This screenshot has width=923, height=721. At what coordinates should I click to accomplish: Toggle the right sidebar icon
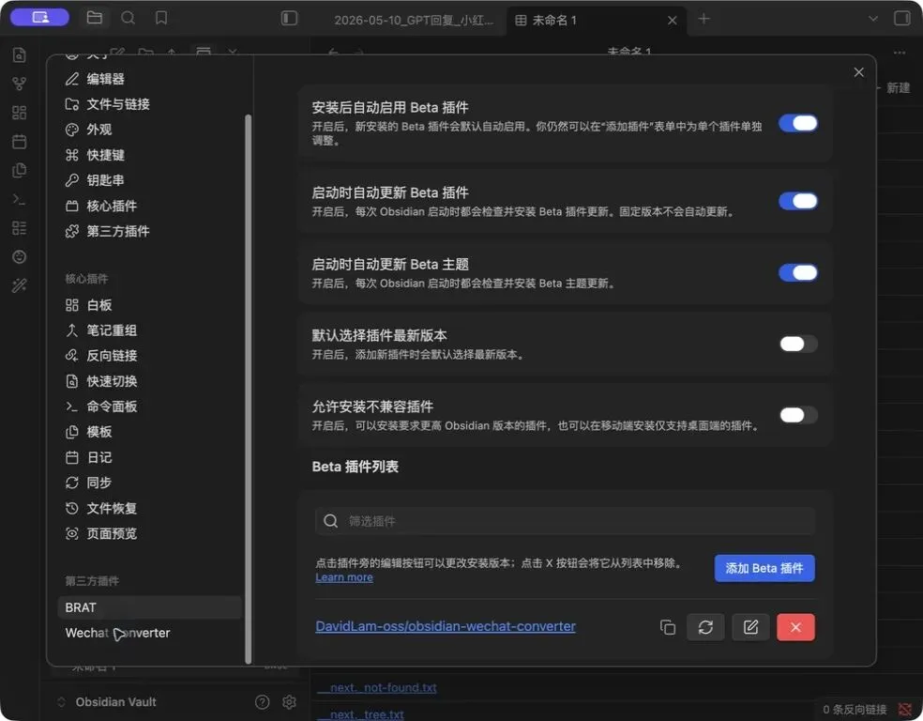point(901,18)
